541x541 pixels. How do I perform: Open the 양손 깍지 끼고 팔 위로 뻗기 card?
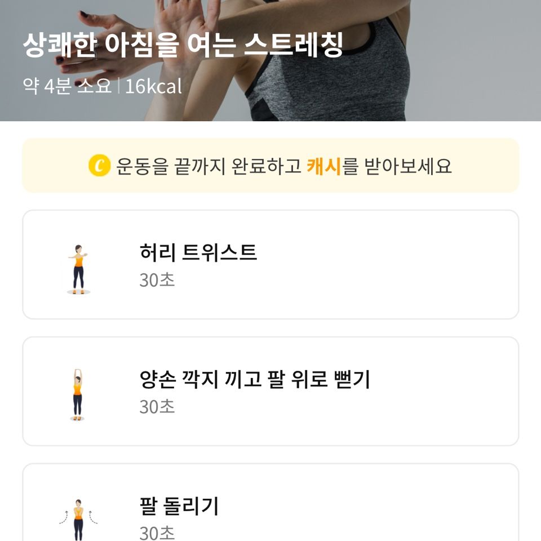(270, 391)
